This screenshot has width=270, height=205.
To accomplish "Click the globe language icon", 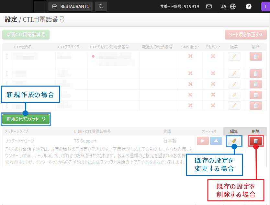I will [233, 6].
